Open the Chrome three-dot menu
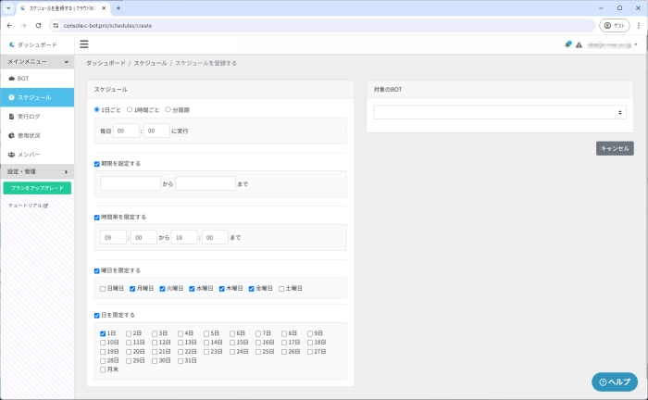This screenshot has height=400, width=648. 635,25
